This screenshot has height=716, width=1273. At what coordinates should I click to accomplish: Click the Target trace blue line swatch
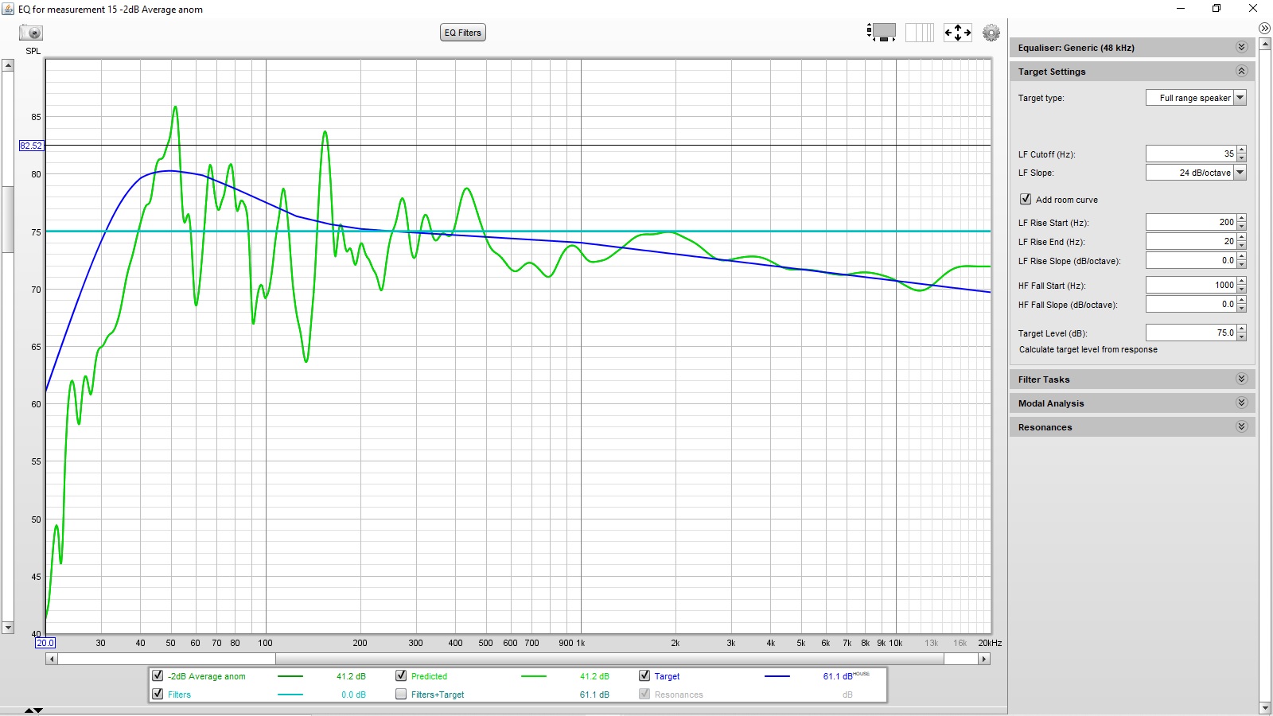777,676
